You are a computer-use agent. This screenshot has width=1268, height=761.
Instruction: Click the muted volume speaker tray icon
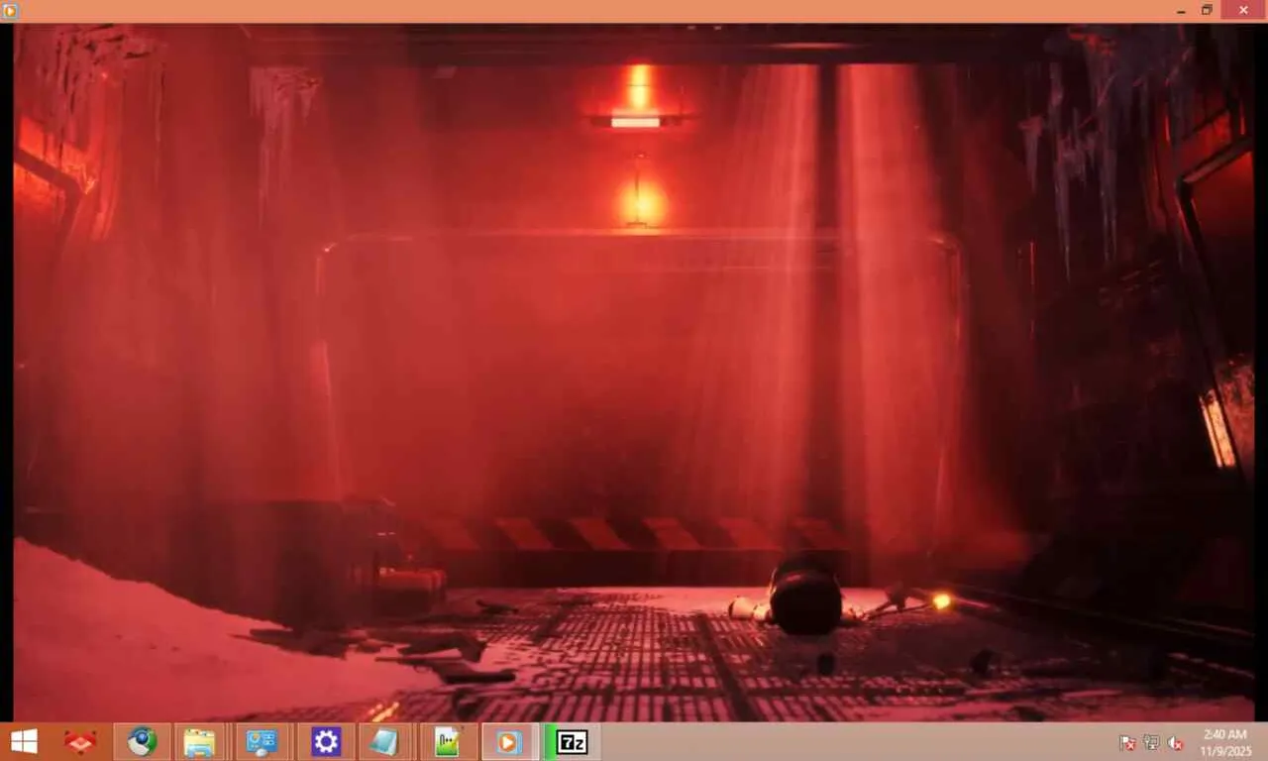click(1176, 742)
